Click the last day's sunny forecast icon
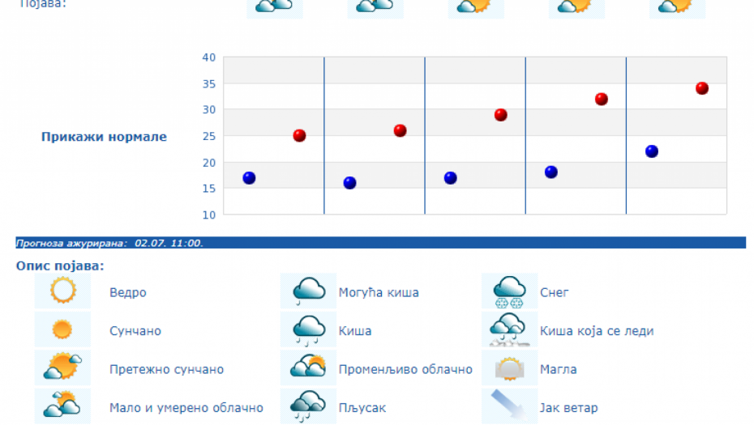 pyautogui.click(x=676, y=6)
